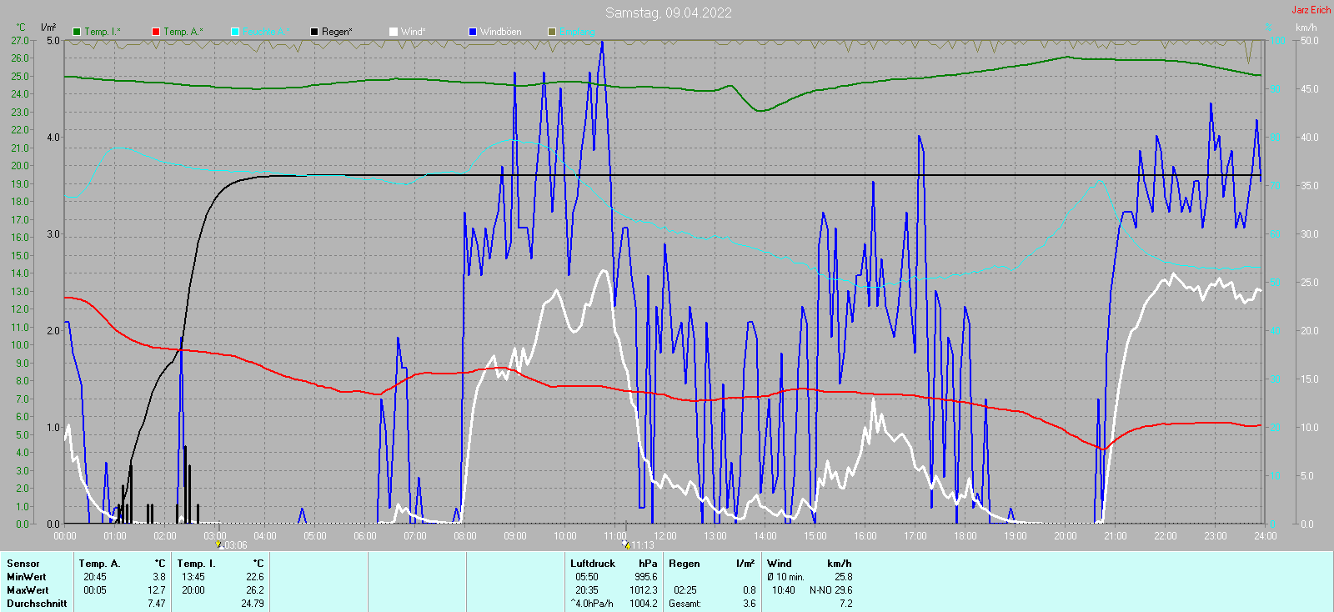Click the 'Jarz Erich' author label
The width and height of the screenshot is (1334, 612).
coord(1311,10)
